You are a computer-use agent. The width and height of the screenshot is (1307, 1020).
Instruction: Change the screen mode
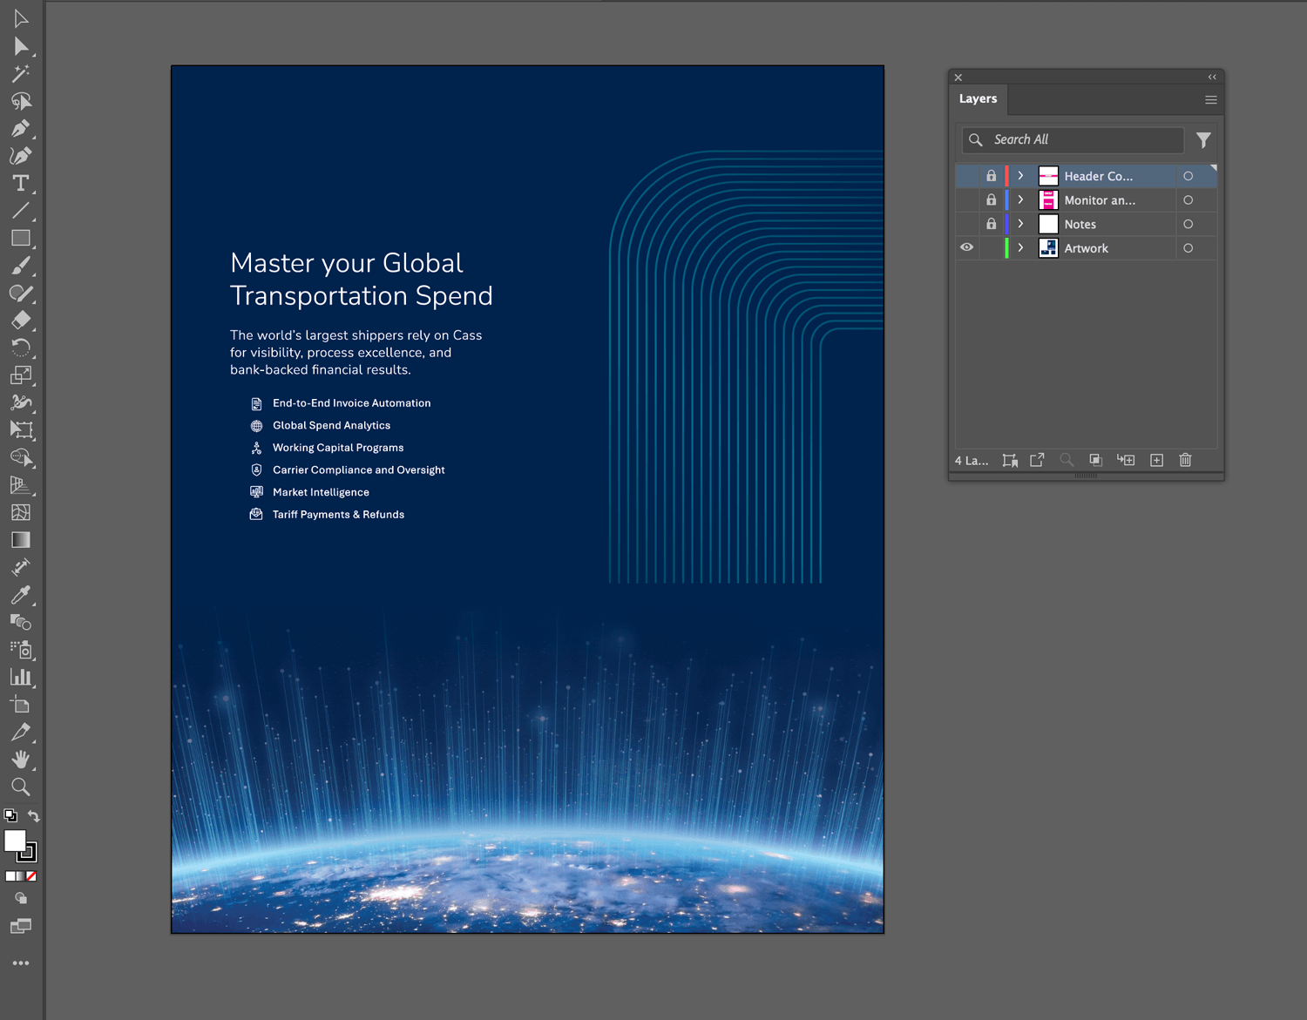pos(21,926)
